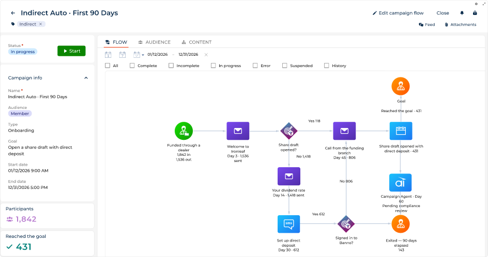Collapse the Campaign info section

(x=86, y=78)
